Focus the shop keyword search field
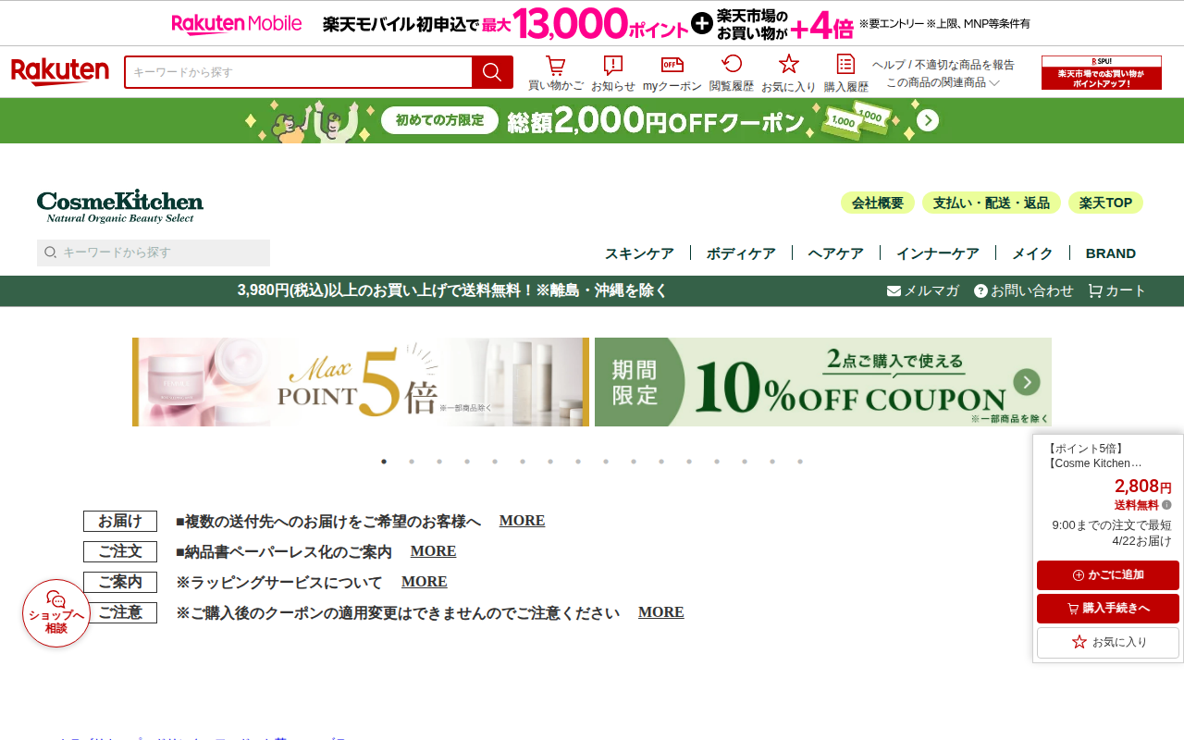Image resolution: width=1184 pixels, height=740 pixels. 154,253
